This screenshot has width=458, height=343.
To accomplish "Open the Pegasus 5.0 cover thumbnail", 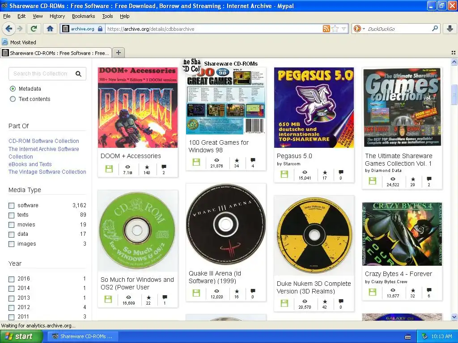I will 314,108.
